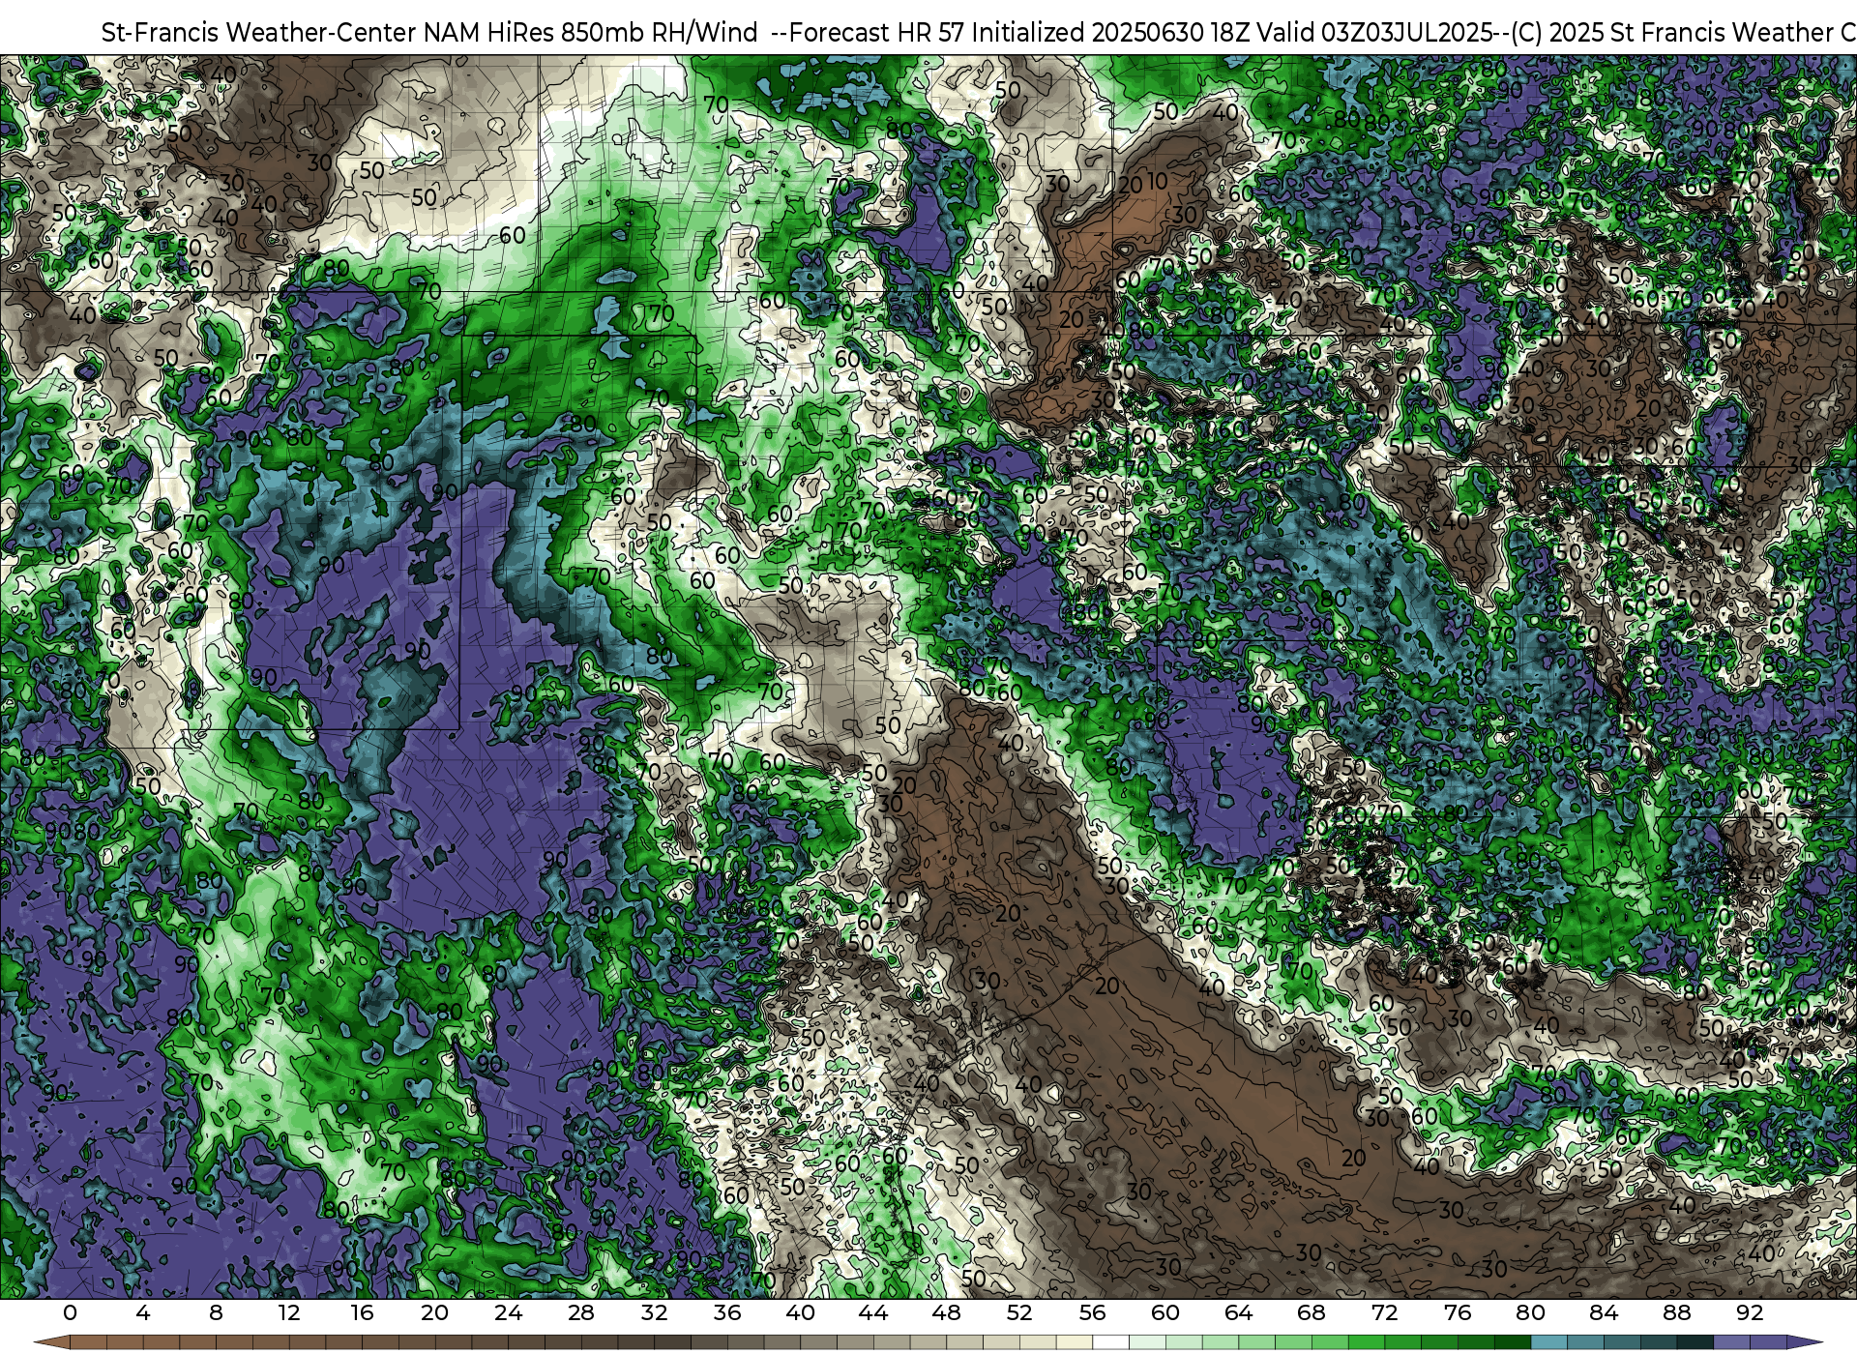Click the map title 'St-Francis Weather-Center NAM HiRes 850mb RH/Wind'

coord(429,32)
